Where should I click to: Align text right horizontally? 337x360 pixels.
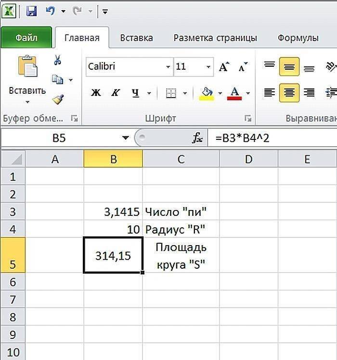(309, 93)
